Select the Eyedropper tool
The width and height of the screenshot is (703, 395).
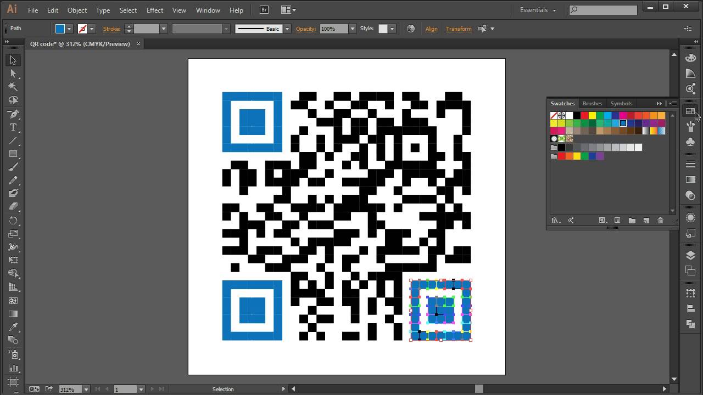(x=13, y=328)
